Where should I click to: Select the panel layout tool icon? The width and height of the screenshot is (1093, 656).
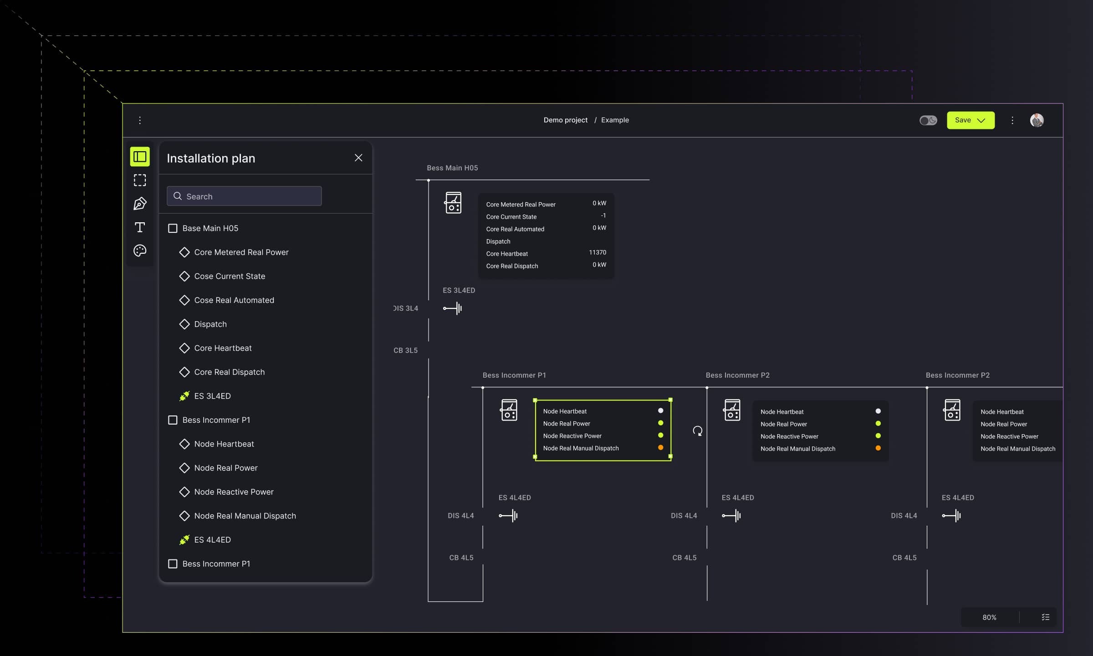pyautogui.click(x=140, y=157)
